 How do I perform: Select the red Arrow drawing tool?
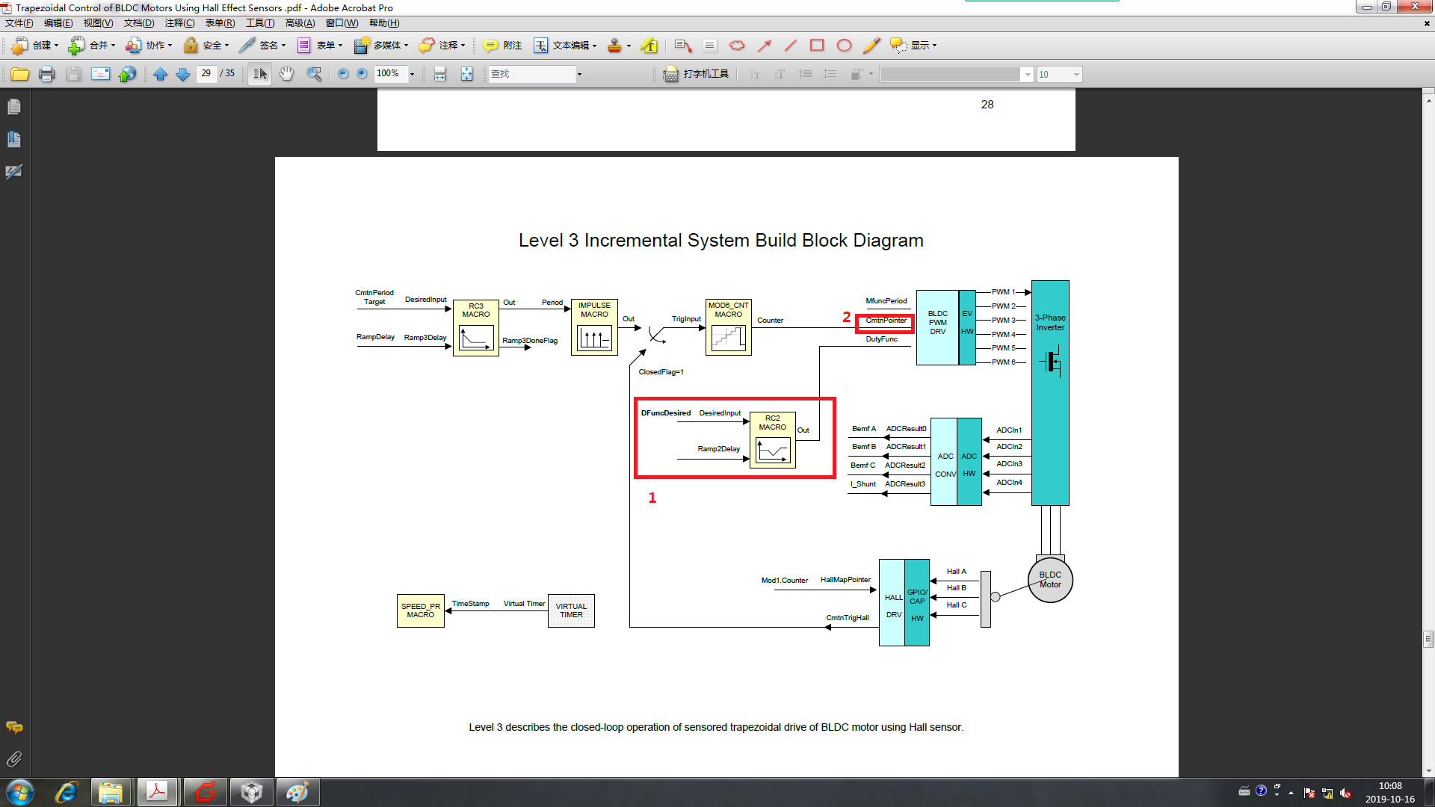tap(764, 46)
